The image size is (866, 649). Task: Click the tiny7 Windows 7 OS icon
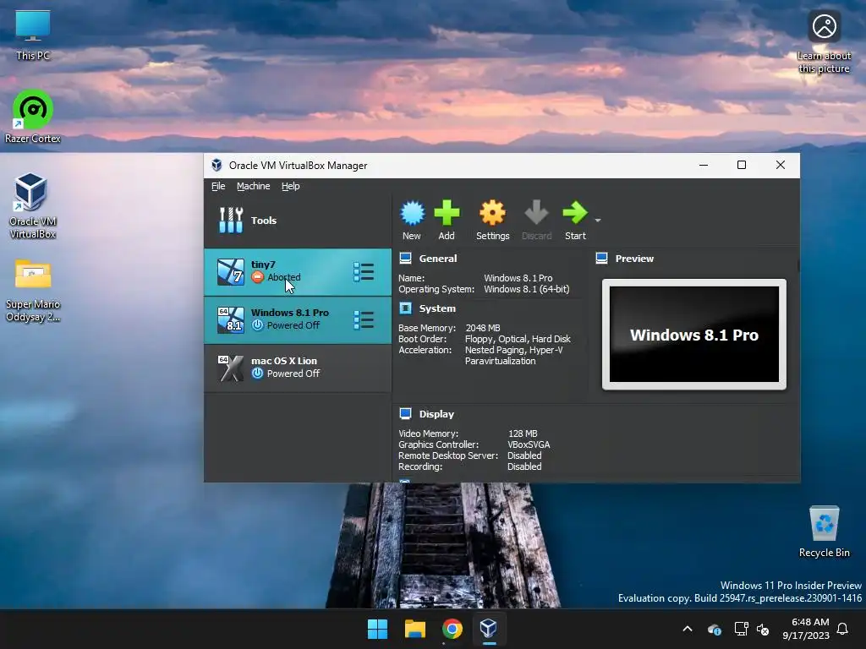coord(230,271)
